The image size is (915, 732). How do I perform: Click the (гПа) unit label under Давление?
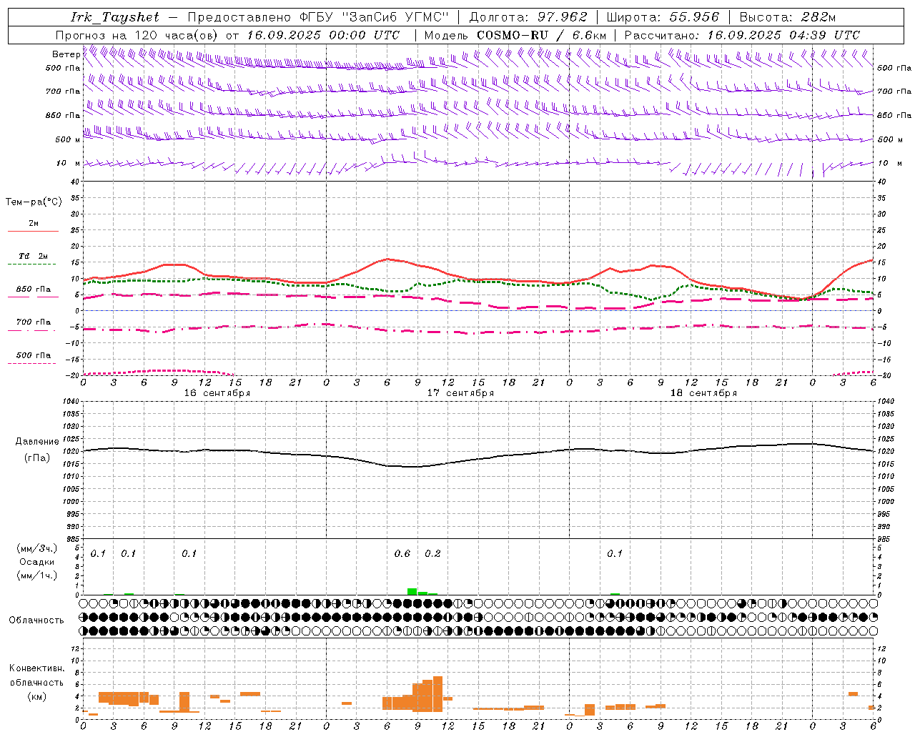click(x=37, y=458)
